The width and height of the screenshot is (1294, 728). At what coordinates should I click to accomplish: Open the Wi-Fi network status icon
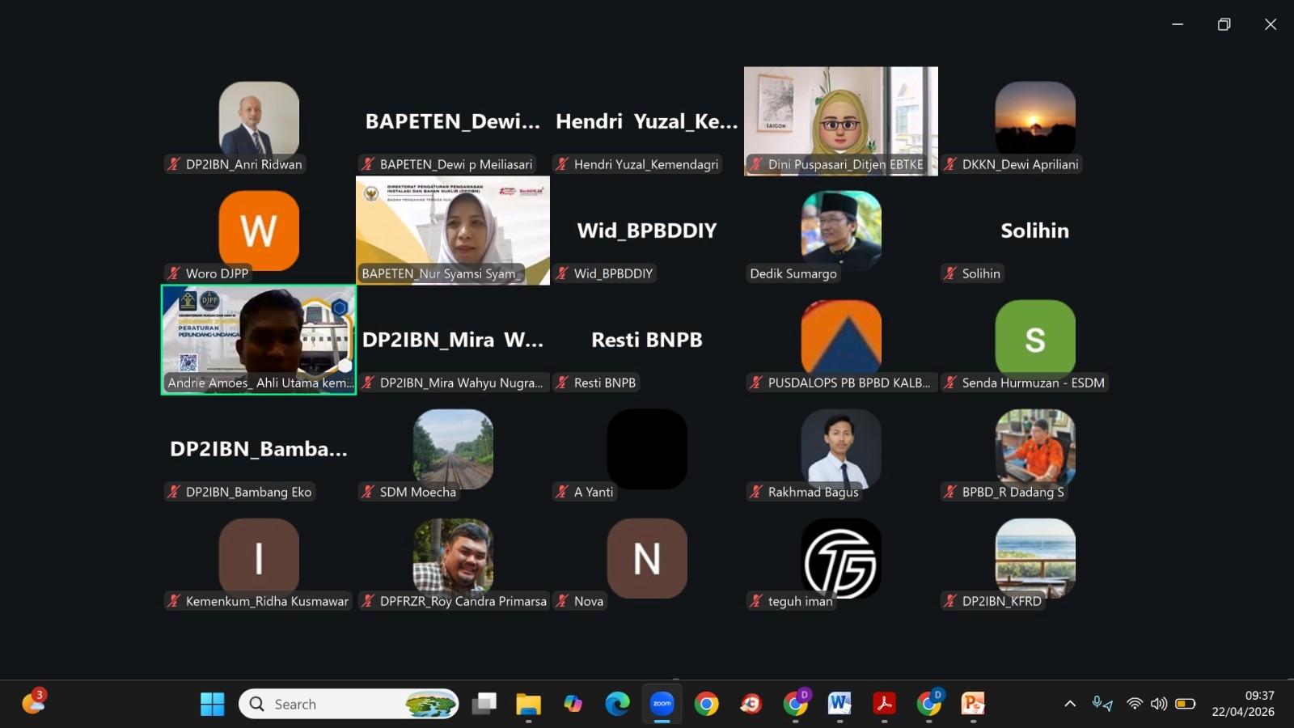click(x=1135, y=704)
